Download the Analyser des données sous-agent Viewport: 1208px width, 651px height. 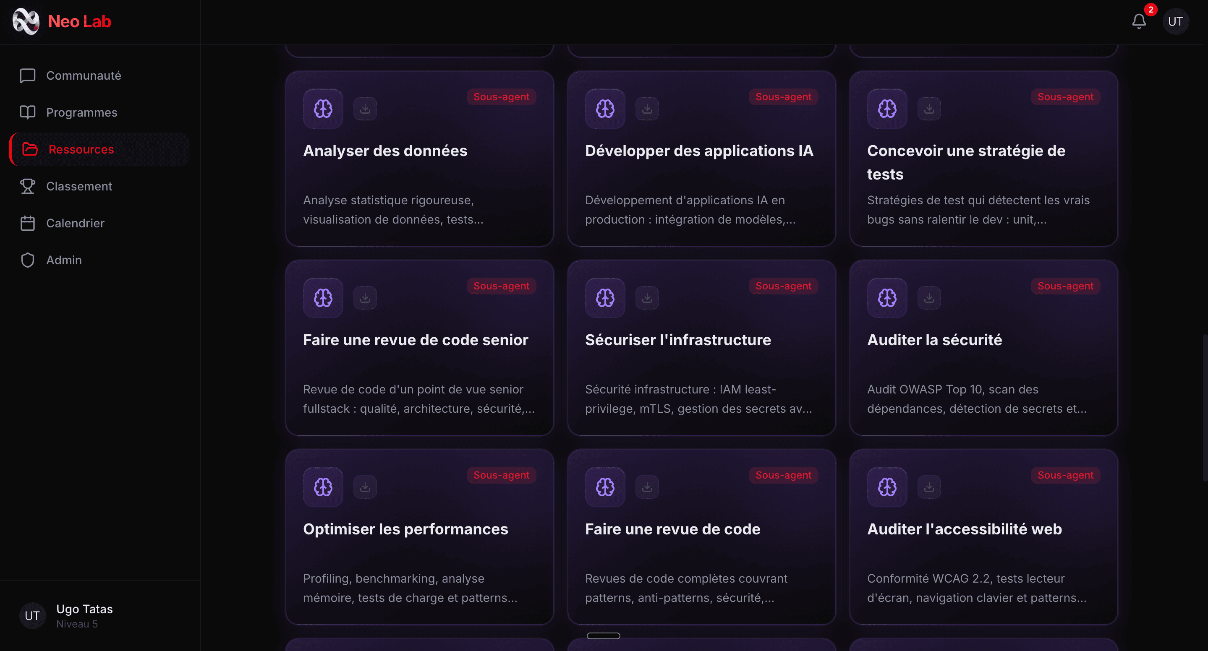(x=365, y=109)
